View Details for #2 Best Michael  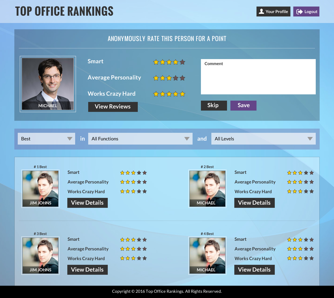[x=254, y=203]
